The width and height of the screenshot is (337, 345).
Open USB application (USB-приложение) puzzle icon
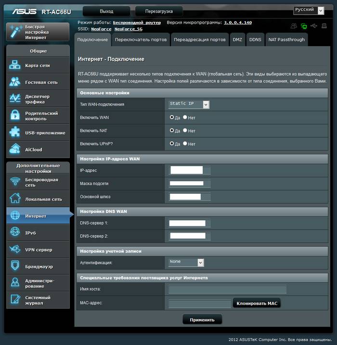[x=15, y=133]
